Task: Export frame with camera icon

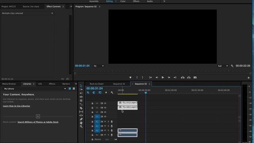Action: (x=195, y=77)
